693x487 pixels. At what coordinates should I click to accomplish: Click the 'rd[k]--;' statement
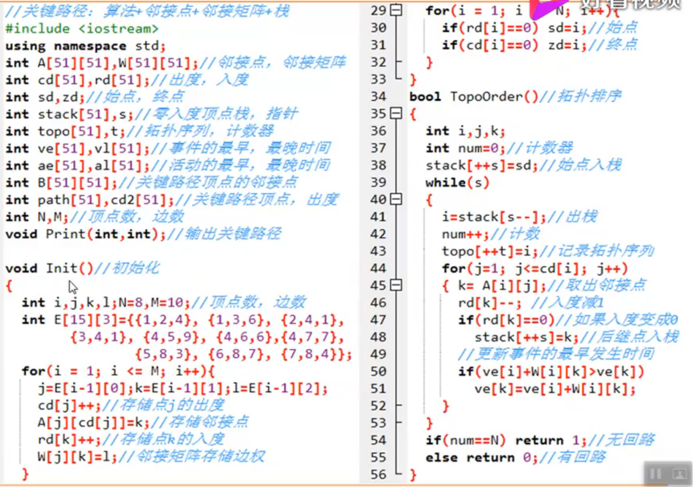click(490, 303)
